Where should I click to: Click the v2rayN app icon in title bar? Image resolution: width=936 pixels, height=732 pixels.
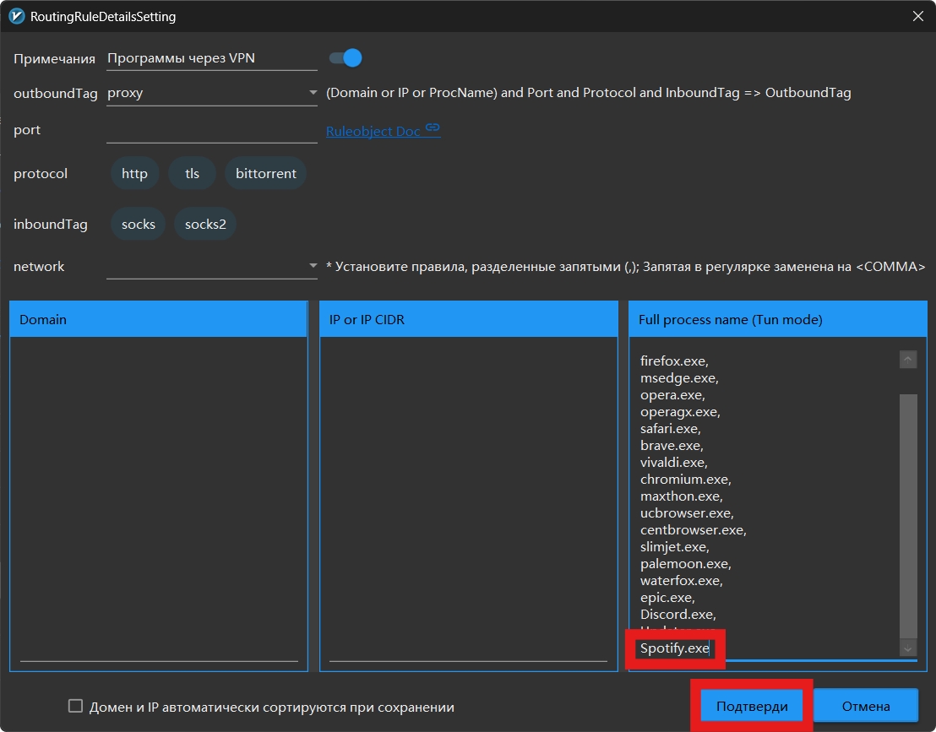pyautogui.click(x=16, y=16)
